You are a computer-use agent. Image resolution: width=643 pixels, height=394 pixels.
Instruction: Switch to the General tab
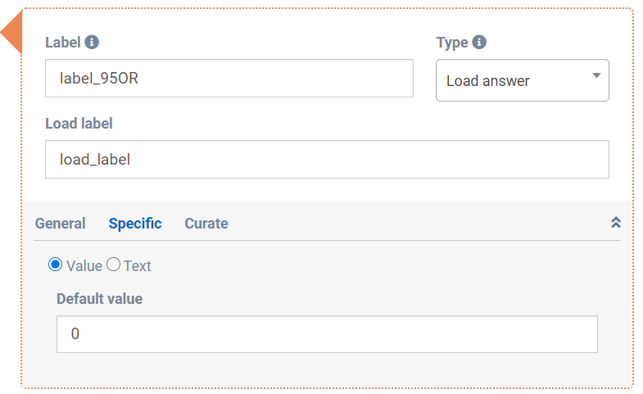(x=60, y=224)
